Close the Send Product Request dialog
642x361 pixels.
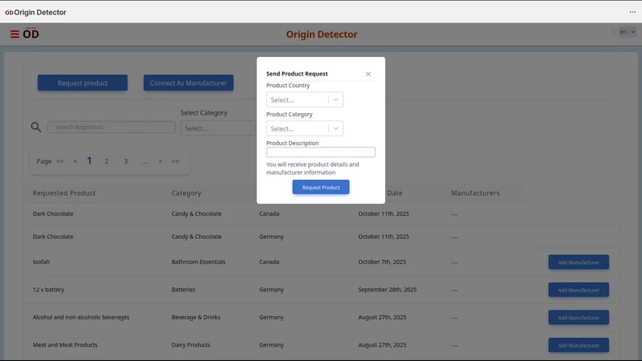pos(368,74)
